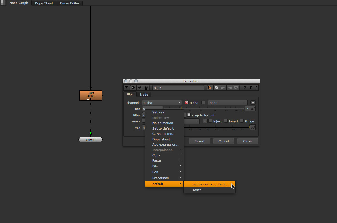Open the channels dropdown set to alpha

(162, 103)
